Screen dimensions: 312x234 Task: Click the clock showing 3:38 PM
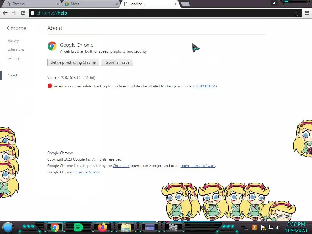click(x=296, y=225)
